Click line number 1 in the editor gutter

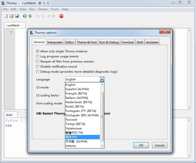pyautogui.click(x=11, y=32)
